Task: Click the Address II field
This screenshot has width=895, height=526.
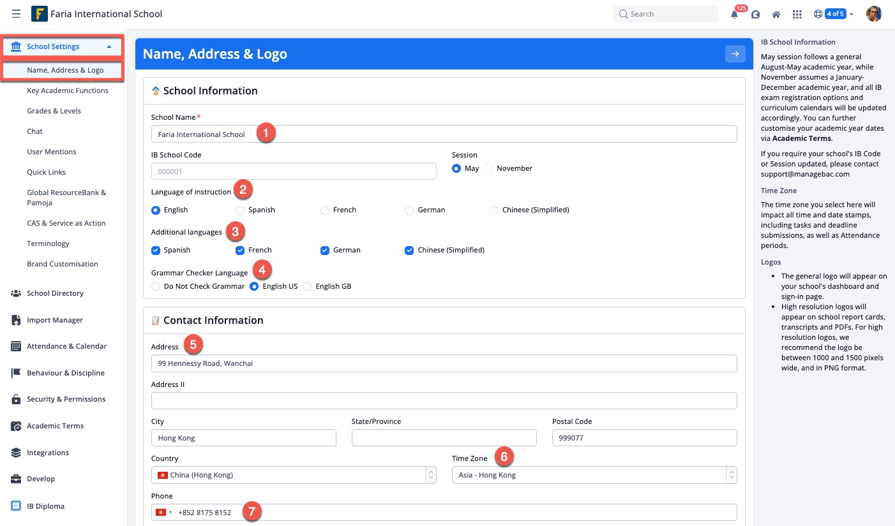Action: click(x=444, y=400)
